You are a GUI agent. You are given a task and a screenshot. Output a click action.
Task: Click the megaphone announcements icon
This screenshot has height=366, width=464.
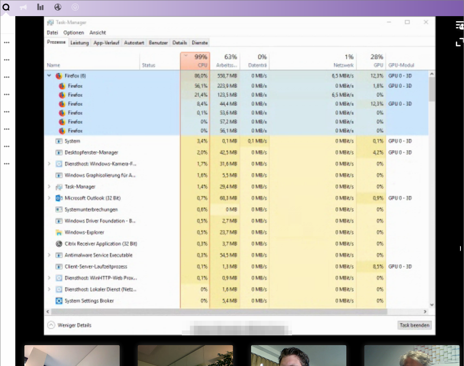coord(23,7)
